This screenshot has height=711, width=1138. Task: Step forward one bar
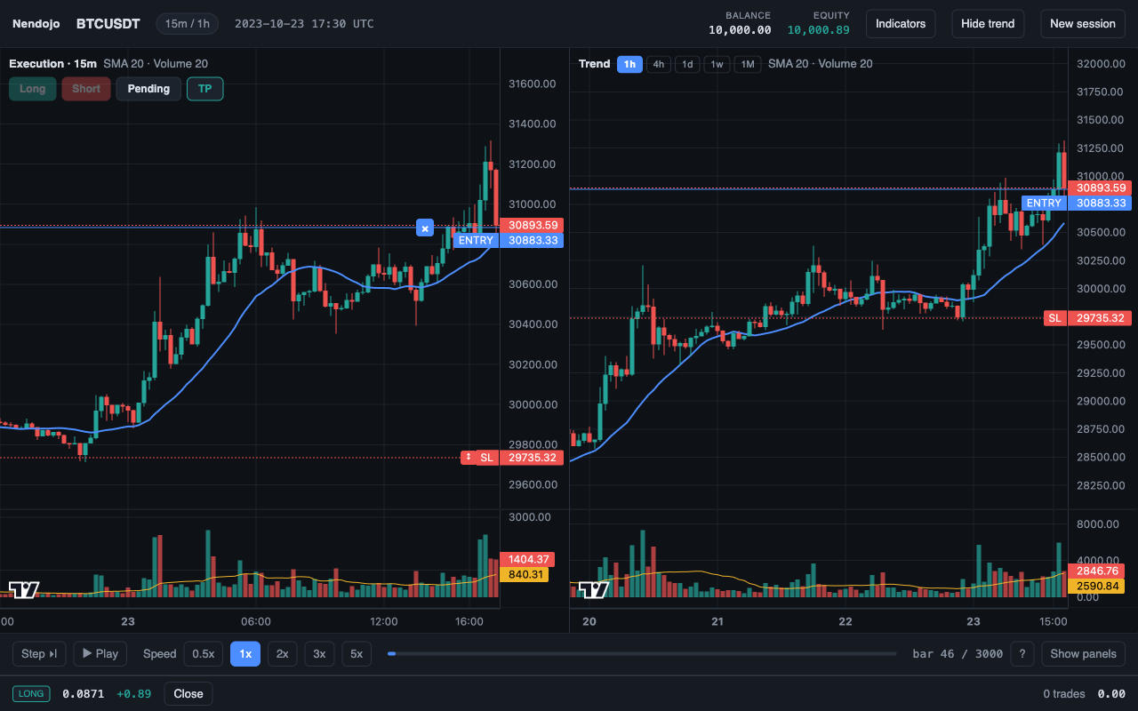click(39, 654)
